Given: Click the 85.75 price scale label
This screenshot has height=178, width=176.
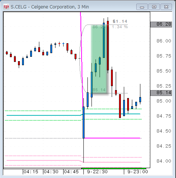Looking at the screenshot, I should coord(164,56).
